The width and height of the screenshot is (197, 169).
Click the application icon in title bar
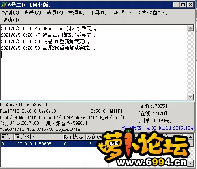pos(4,5)
